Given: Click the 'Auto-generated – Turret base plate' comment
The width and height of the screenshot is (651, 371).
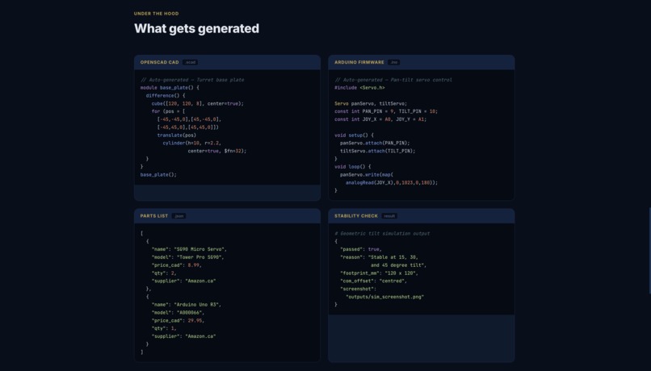Looking at the screenshot, I should [x=192, y=80].
